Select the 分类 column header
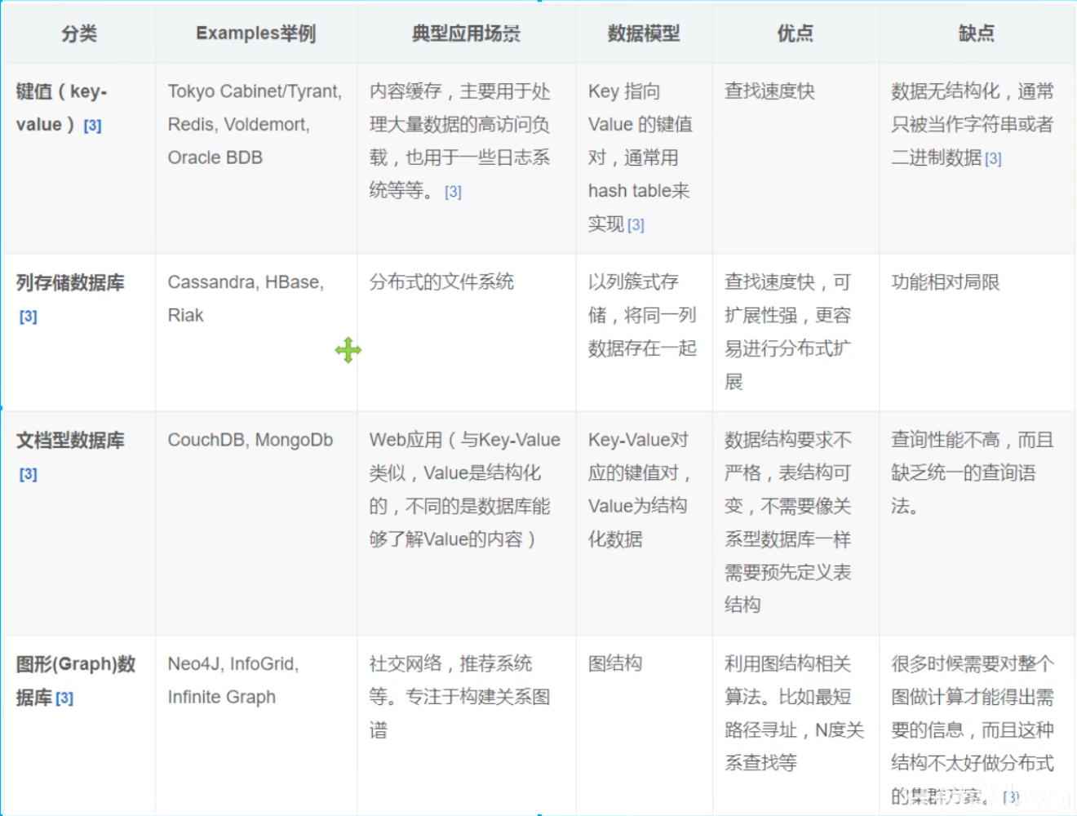1077x816 pixels. tap(79, 33)
